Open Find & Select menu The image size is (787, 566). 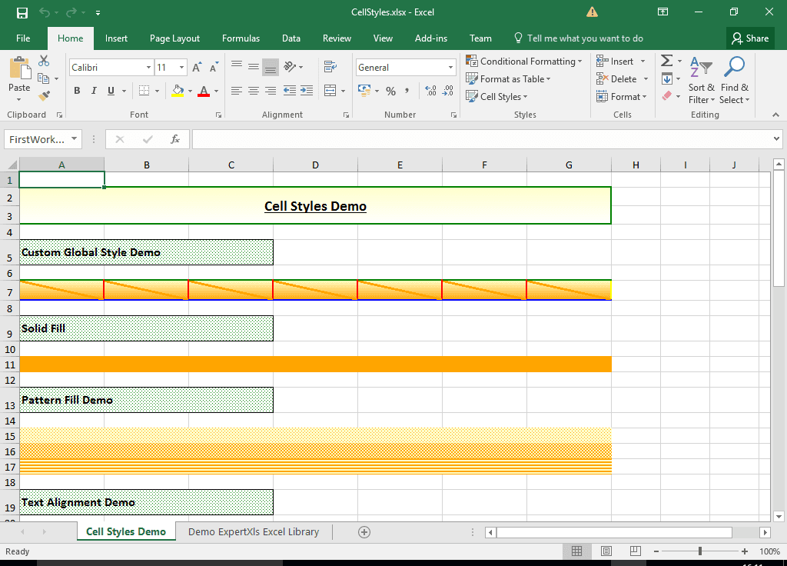click(734, 80)
